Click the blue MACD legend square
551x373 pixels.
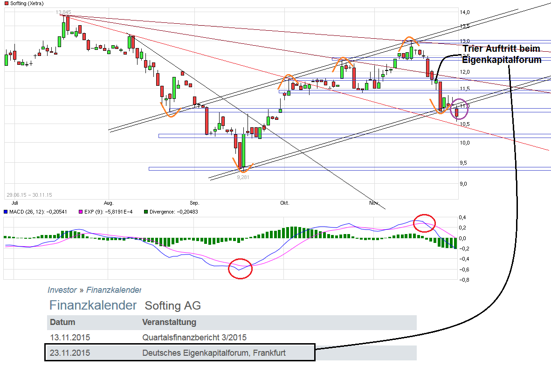point(5,212)
